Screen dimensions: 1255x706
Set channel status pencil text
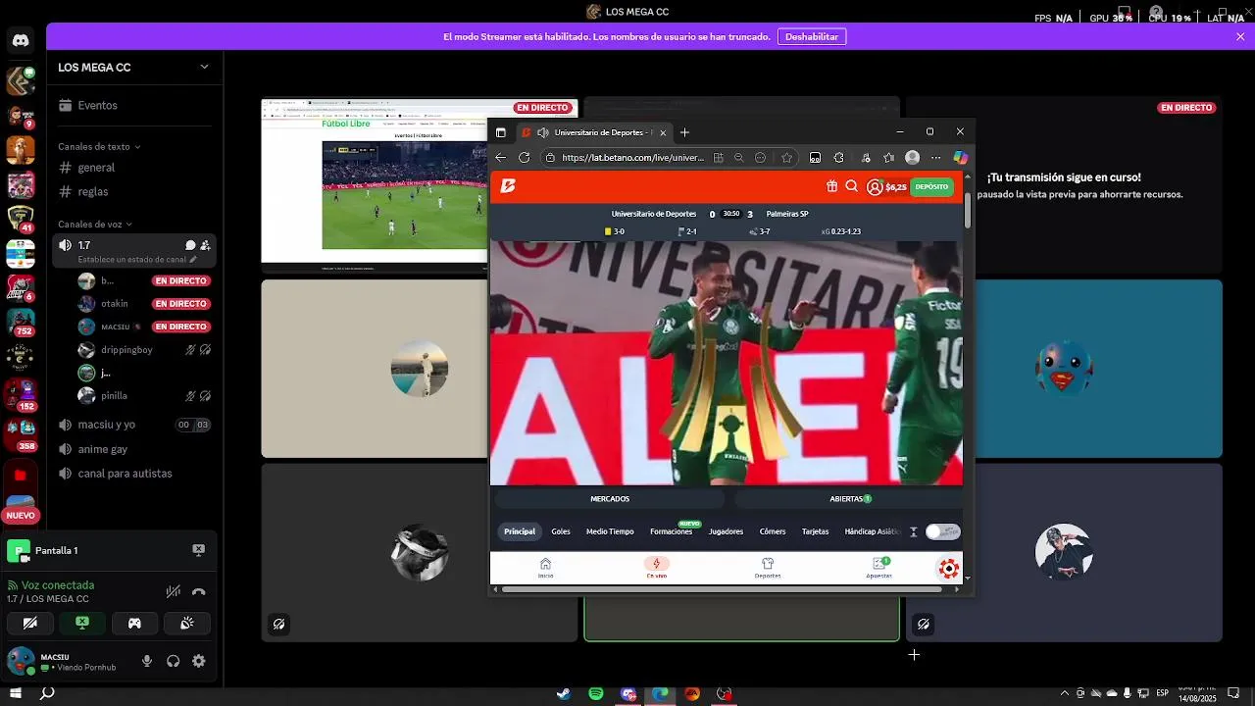click(x=137, y=260)
